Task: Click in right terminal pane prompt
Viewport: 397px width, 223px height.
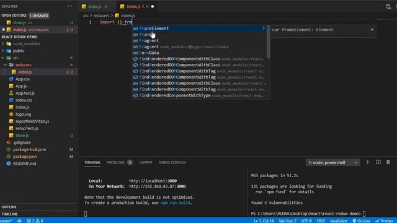Action: (364, 214)
